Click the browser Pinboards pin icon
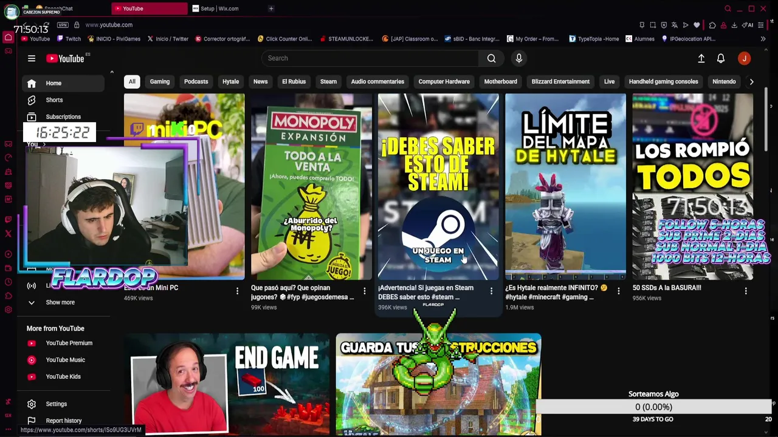 [x=642, y=25]
